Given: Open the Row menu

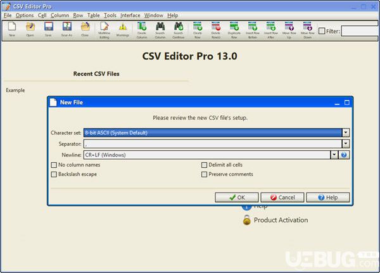Looking at the screenshot, I should coord(78,15).
